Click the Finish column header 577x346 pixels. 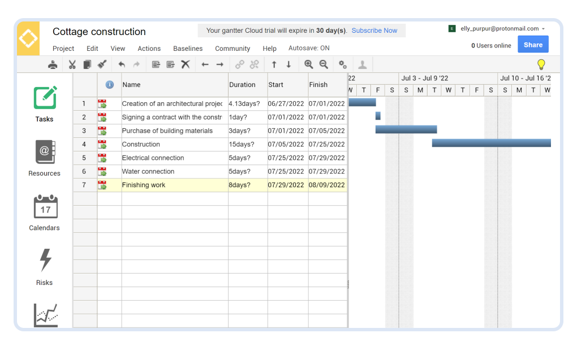[x=328, y=85]
